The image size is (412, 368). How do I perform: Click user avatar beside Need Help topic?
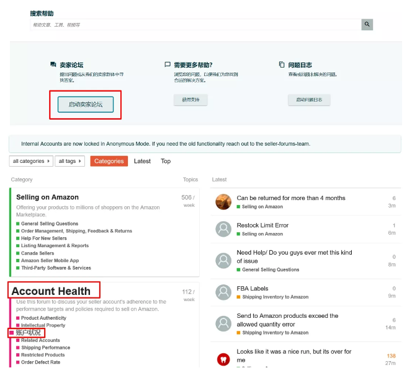[x=223, y=261]
